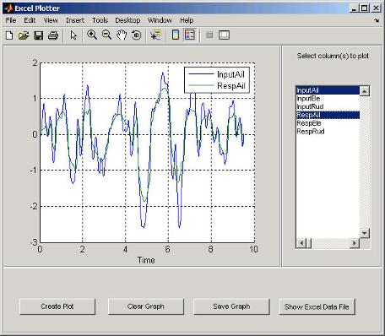Click the listbox scroll down arrow
The image size is (385, 336).
tap(365, 233)
